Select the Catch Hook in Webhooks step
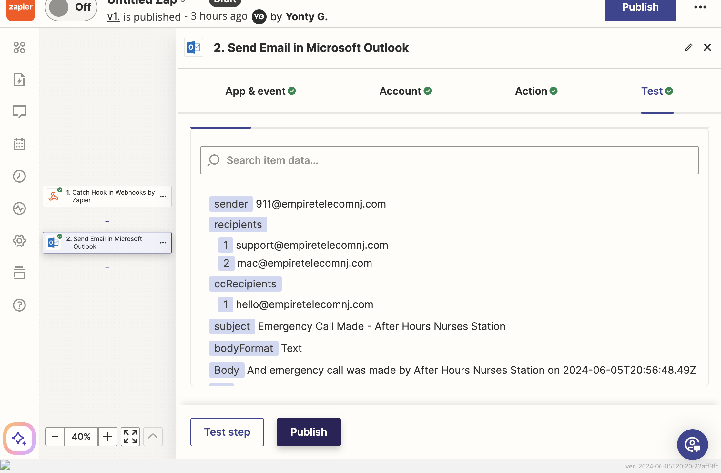The width and height of the screenshot is (721, 473). click(107, 196)
